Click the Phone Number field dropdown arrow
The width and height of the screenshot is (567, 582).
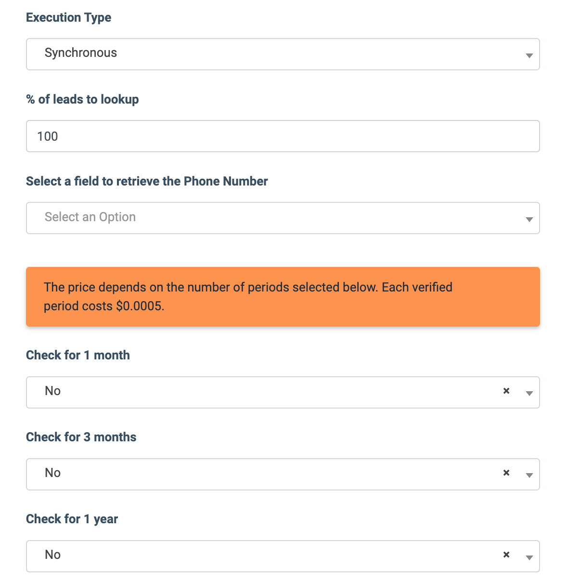(x=529, y=219)
